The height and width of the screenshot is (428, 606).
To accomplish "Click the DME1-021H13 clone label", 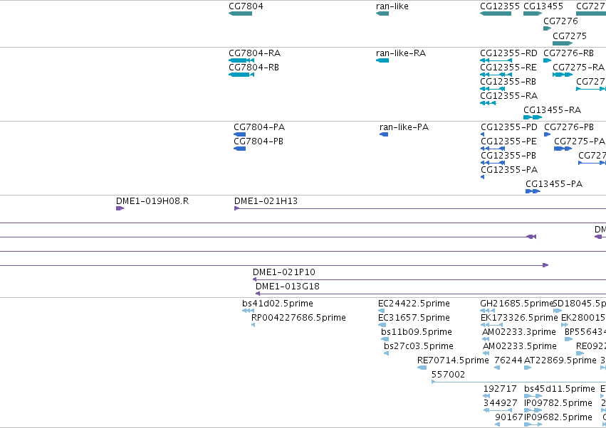I will [266, 201].
